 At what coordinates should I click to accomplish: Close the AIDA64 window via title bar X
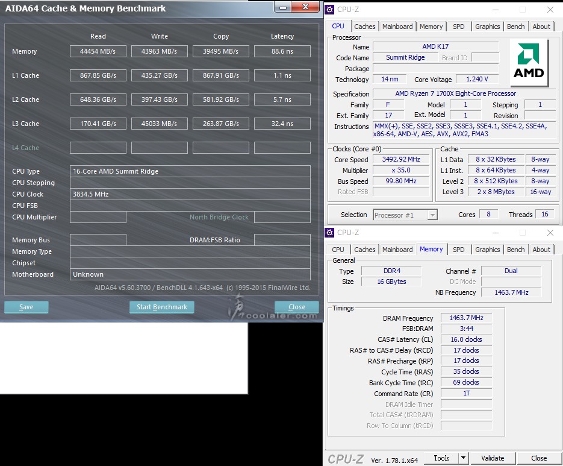point(305,7)
